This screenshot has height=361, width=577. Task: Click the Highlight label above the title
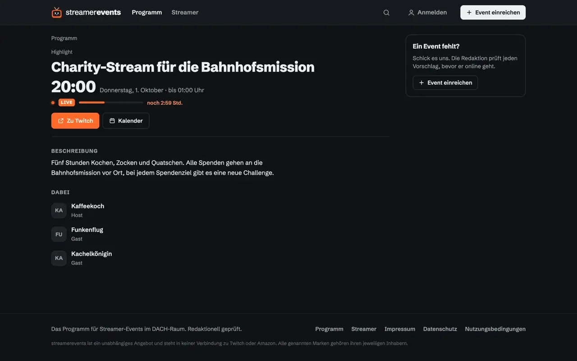click(x=62, y=52)
